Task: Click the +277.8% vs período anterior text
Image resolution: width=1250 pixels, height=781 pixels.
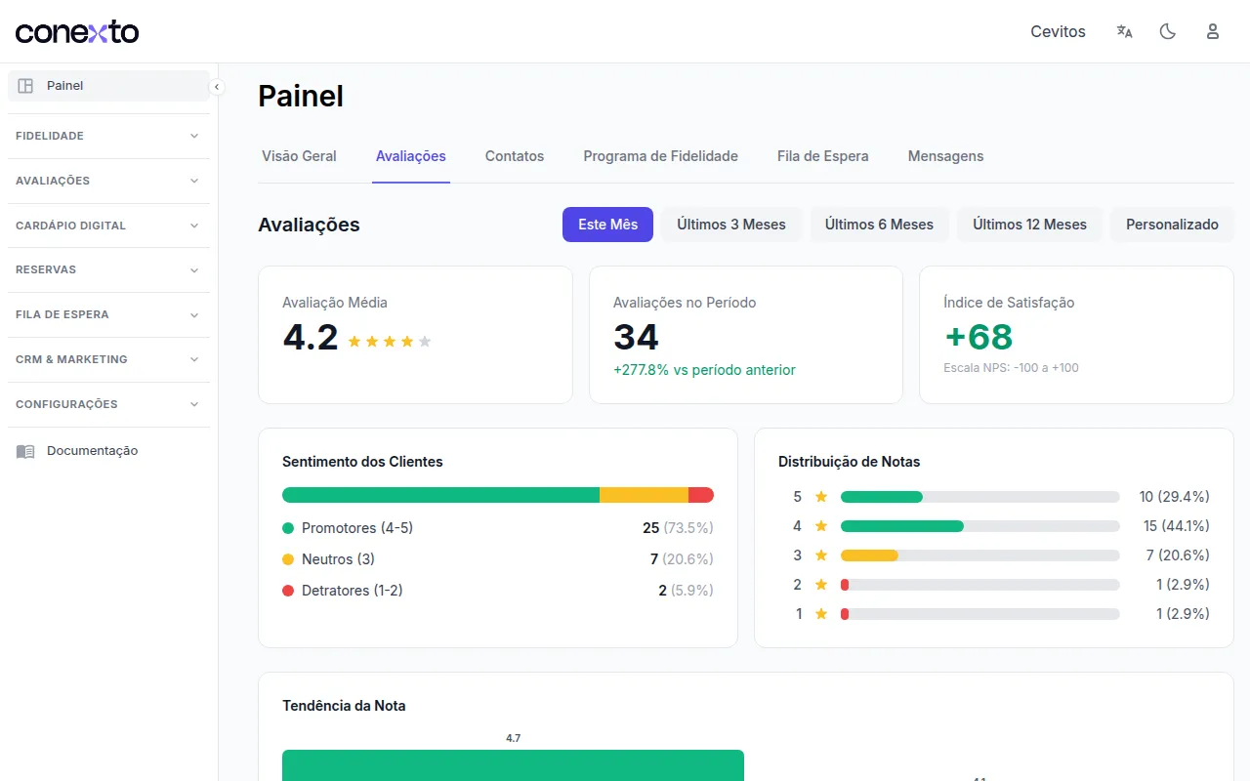Action: [x=704, y=370]
